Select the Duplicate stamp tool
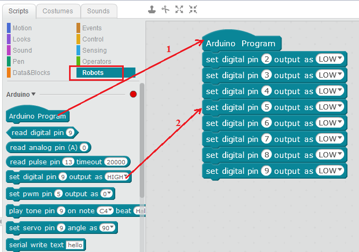The image size is (359, 252). (151, 10)
